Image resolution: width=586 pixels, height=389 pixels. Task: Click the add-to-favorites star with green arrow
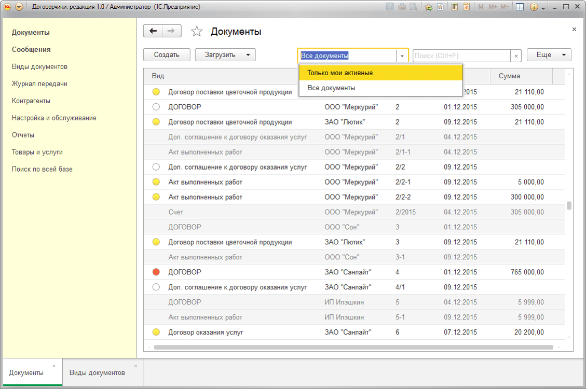click(428, 7)
